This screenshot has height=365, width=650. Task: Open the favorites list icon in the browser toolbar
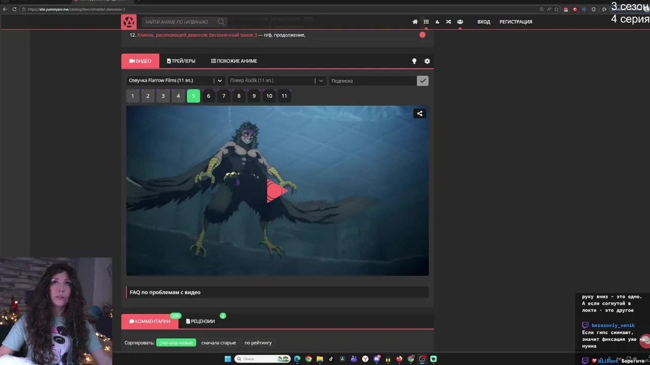tap(604, 9)
